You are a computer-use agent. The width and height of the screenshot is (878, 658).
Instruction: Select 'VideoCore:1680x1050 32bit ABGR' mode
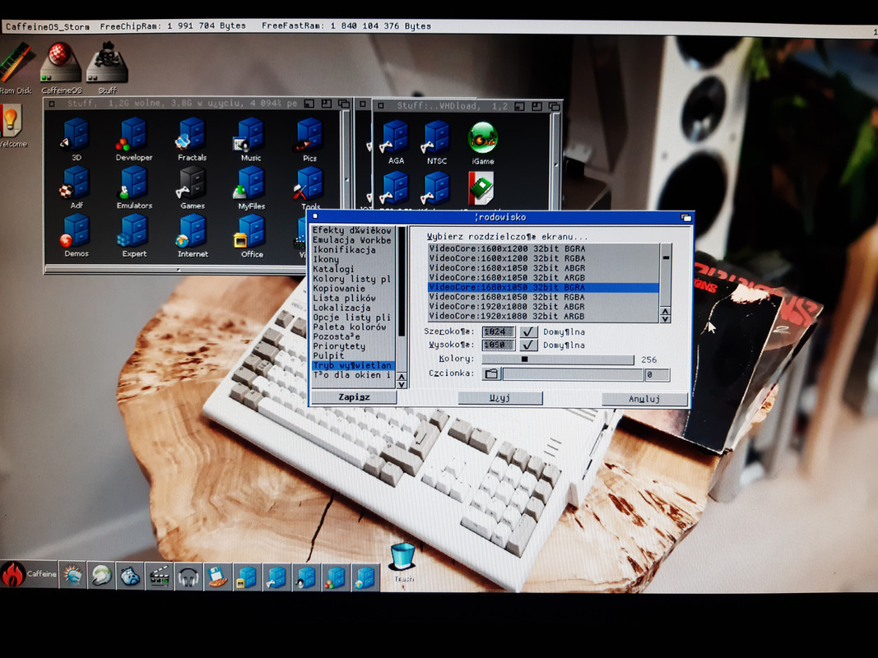[x=542, y=268]
